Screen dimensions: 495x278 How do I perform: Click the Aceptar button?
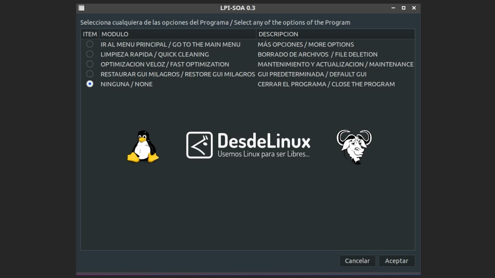[x=396, y=261]
